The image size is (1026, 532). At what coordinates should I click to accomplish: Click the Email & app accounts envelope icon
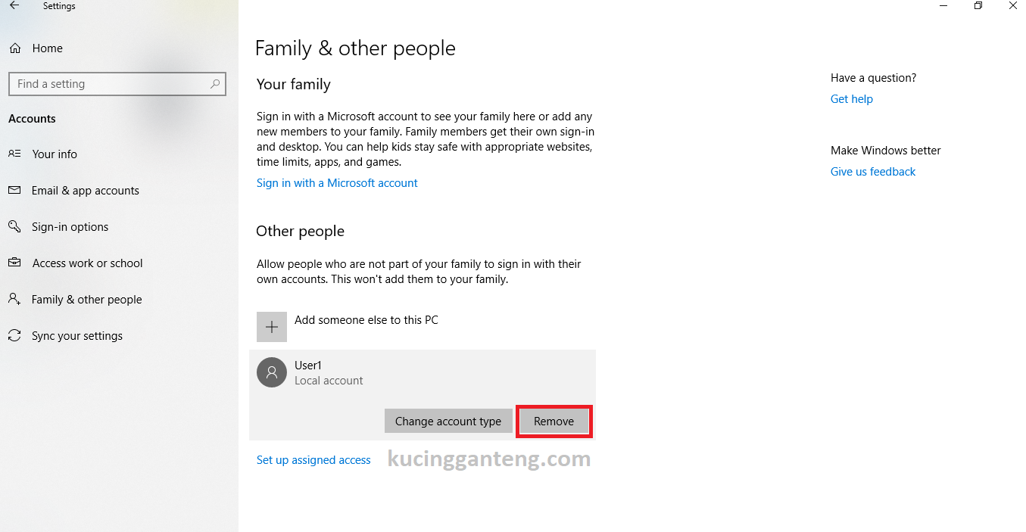pos(14,191)
